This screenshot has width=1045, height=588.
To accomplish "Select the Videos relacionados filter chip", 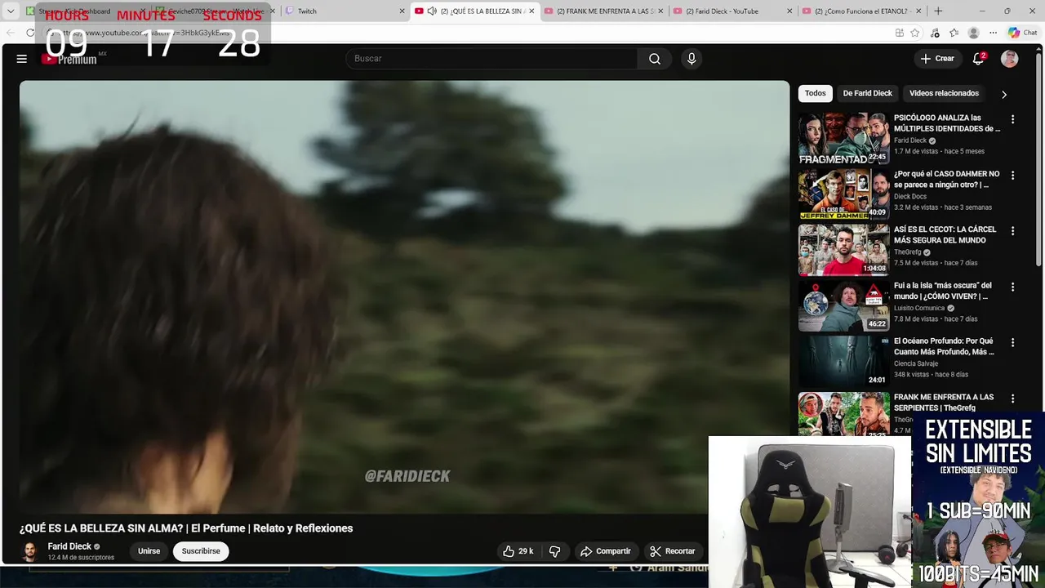I will 944,93.
